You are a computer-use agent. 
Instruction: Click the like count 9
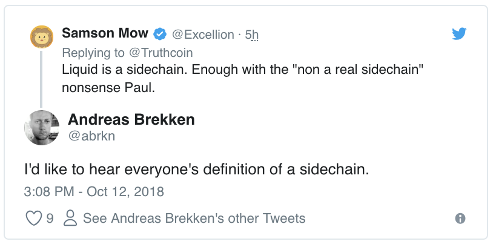coord(50,218)
